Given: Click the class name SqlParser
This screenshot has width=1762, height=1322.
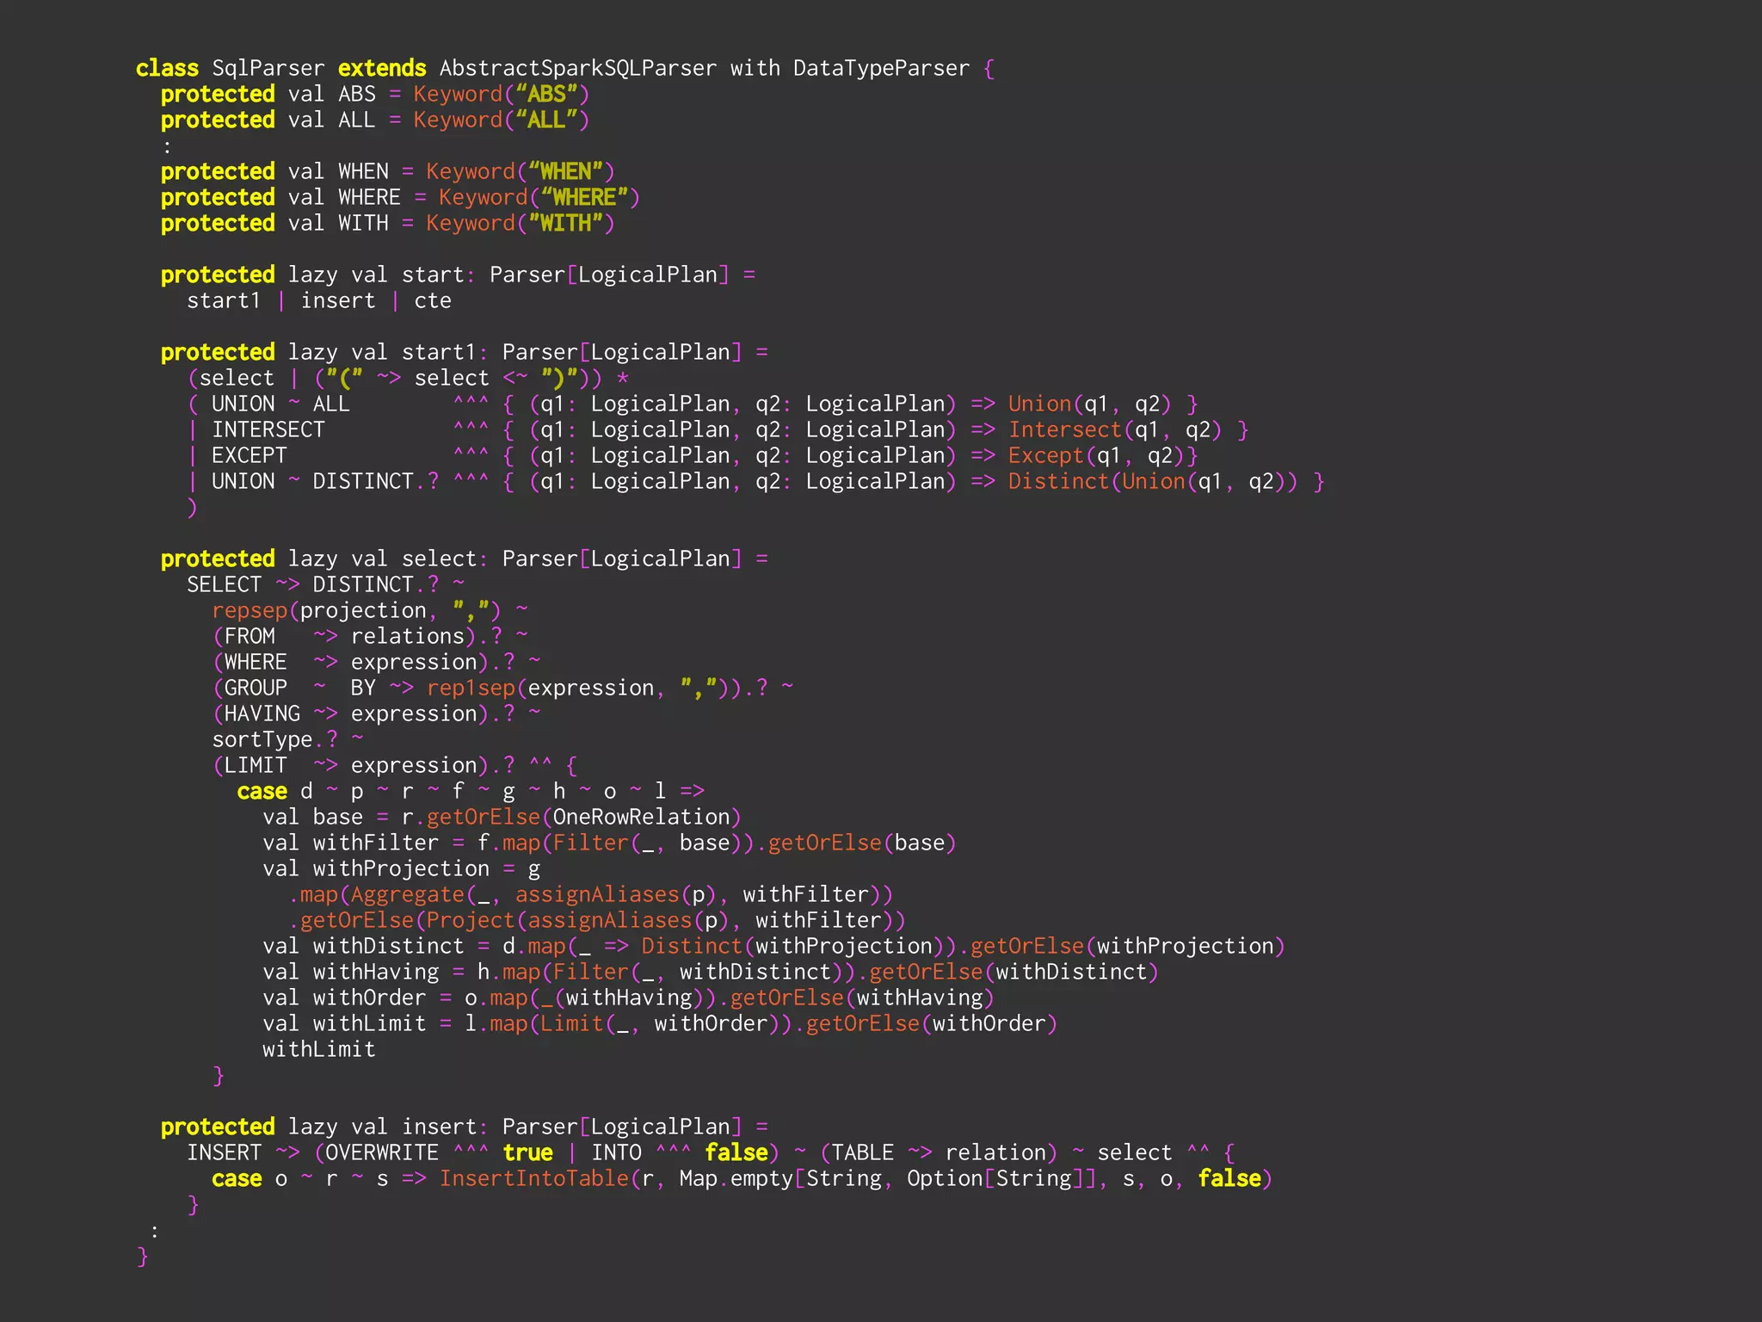Looking at the screenshot, I should click(x=268, y=68).
